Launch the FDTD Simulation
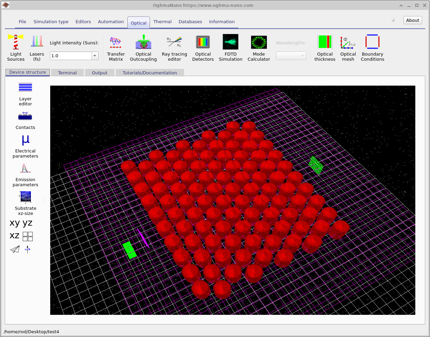 231,48
